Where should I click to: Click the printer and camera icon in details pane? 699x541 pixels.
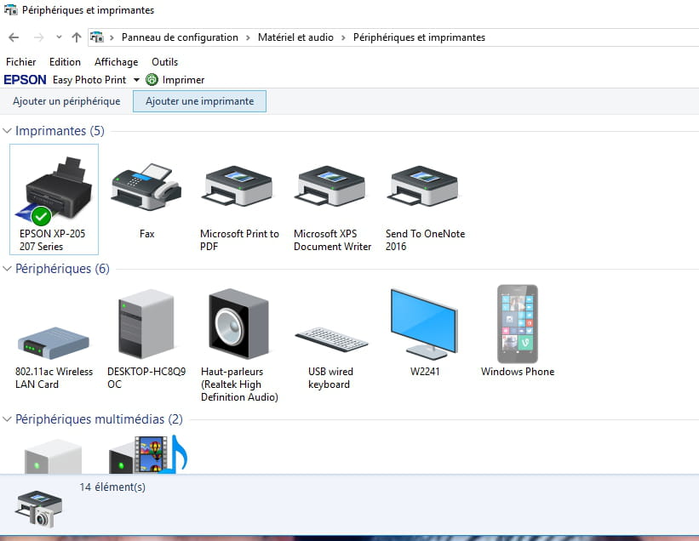pos(39,509)
